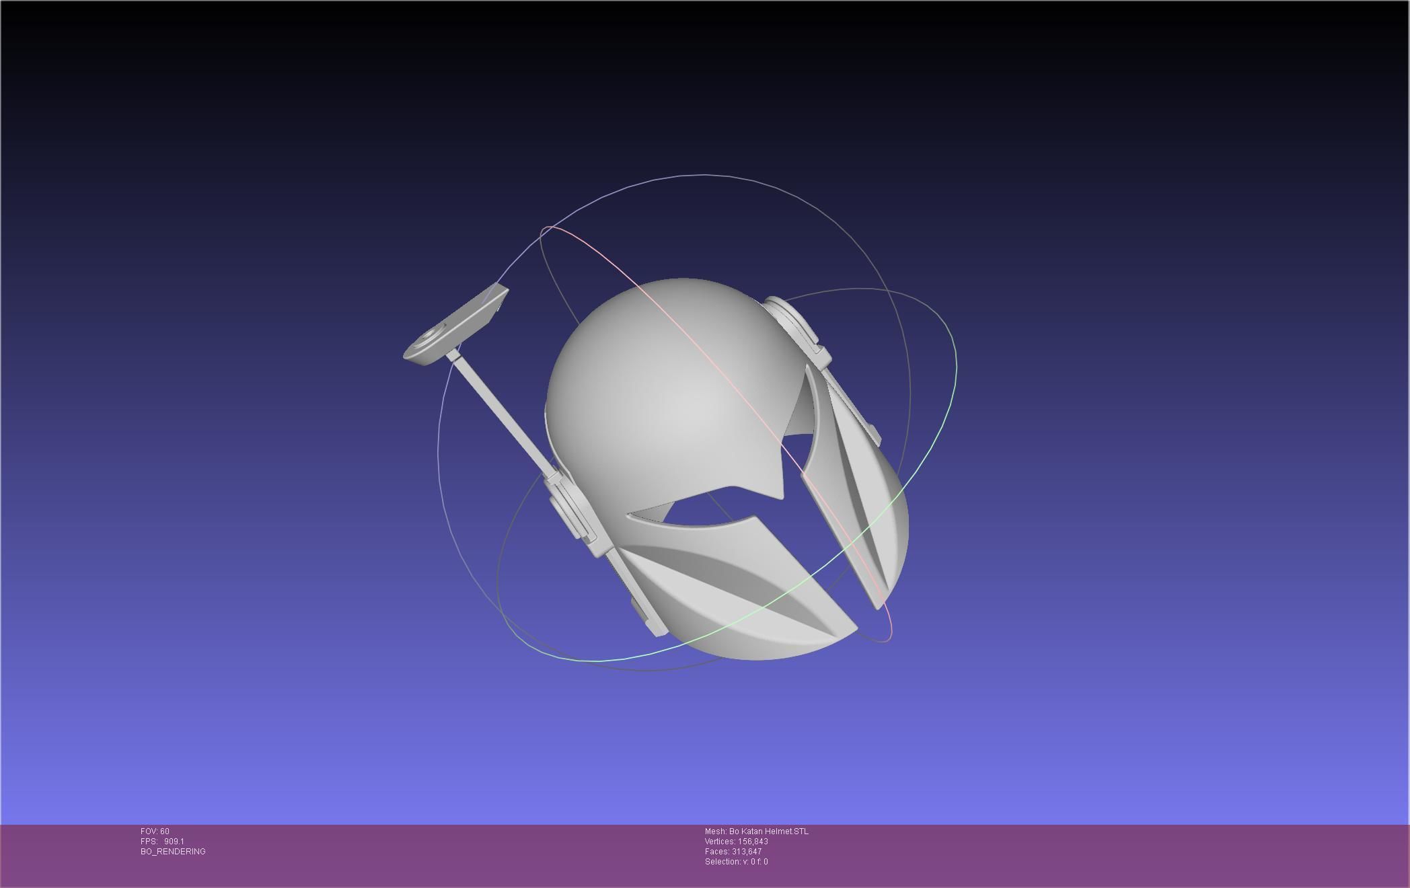The image size is (1410, 888).
Task: Click the 'Vertices: 156,843' entry
Action: 737,842
